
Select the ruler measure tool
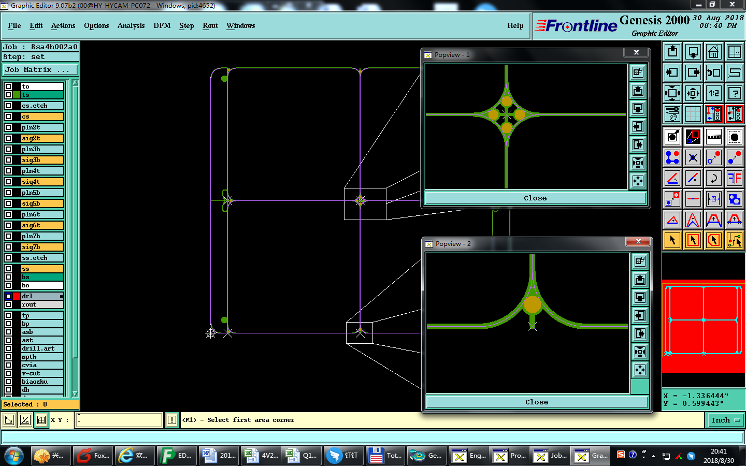[x=714, y=137]
